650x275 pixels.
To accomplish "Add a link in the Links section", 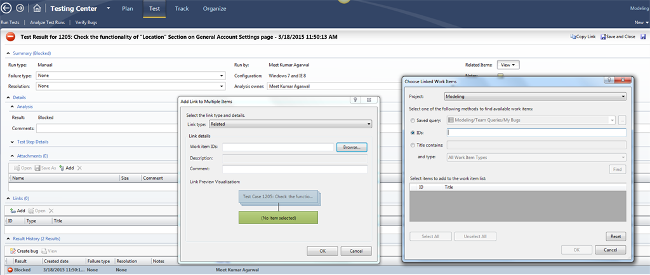I will point(17,210).
